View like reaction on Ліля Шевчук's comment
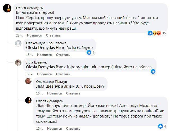The image size is (179, 131). 153,71
